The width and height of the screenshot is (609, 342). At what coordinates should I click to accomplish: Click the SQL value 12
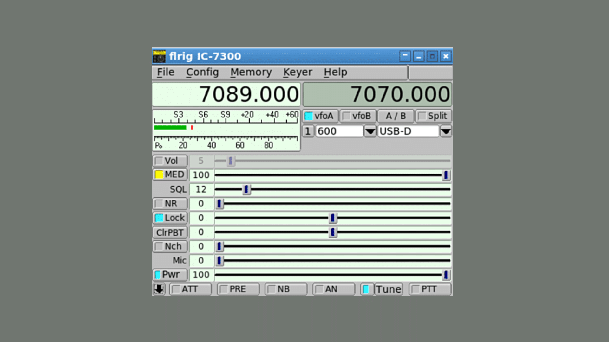pos(201,189)
